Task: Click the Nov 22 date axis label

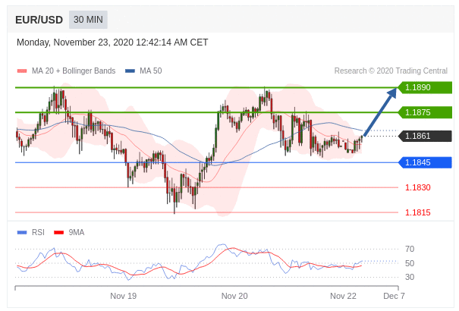Action: point(343,296)
